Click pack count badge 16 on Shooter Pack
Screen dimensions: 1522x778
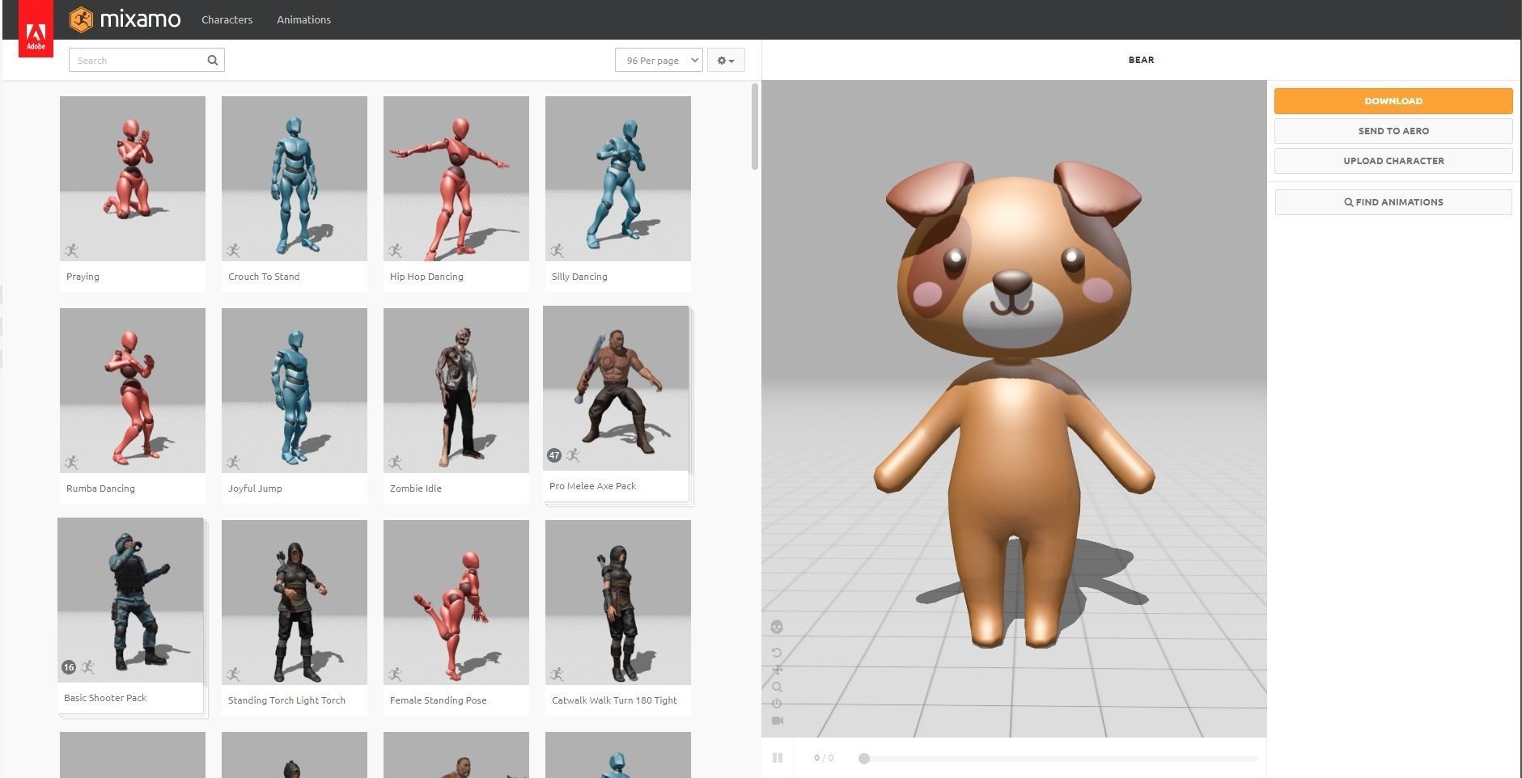(69, 667)
